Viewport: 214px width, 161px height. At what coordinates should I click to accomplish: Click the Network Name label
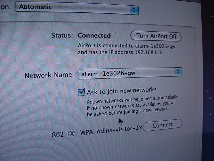pyautogui.click(x=49, y=75)
